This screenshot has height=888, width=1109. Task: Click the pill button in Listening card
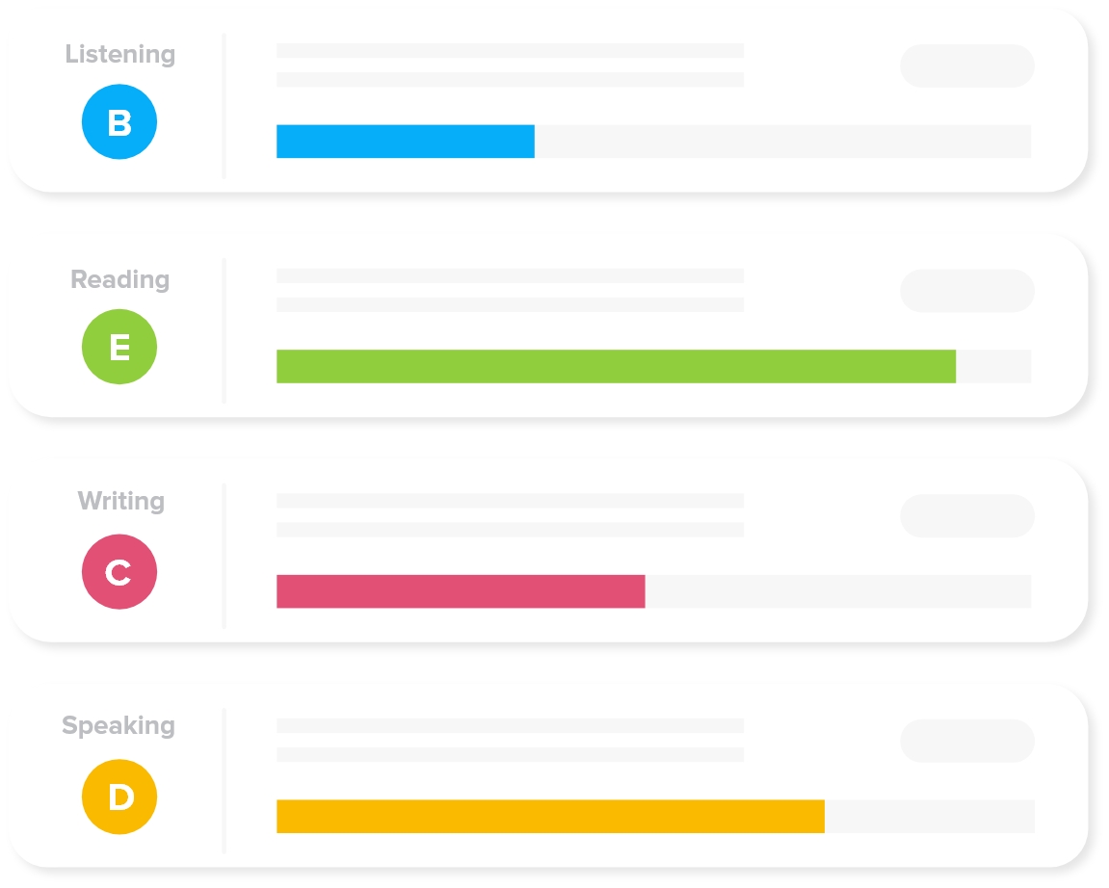pos(967,65)
